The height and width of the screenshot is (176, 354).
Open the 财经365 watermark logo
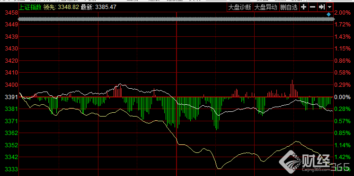pyautogui.click(x=315, y=161)
